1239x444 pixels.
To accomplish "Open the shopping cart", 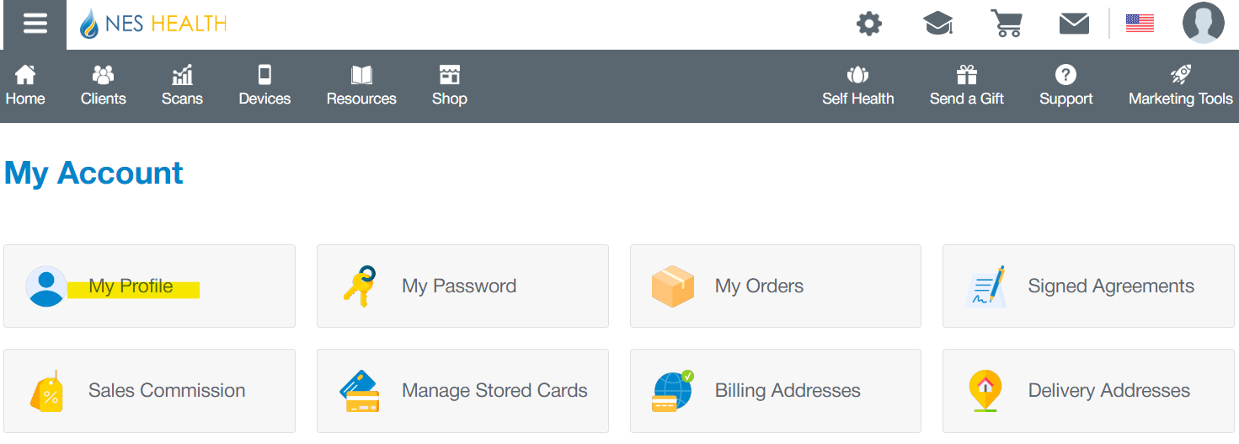I will (1007, 24).
